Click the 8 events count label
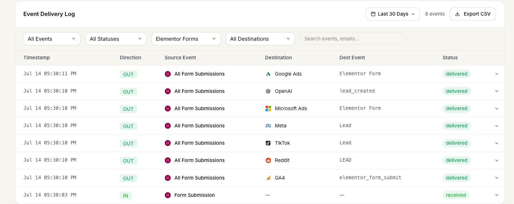Screen dimensions: 514x204 (x=435, y=14)
